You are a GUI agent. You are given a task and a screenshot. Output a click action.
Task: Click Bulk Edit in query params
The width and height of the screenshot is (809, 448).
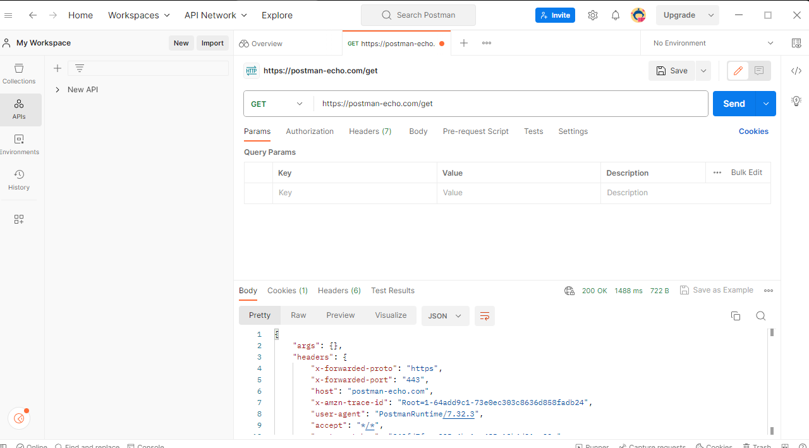pos(746,173)
